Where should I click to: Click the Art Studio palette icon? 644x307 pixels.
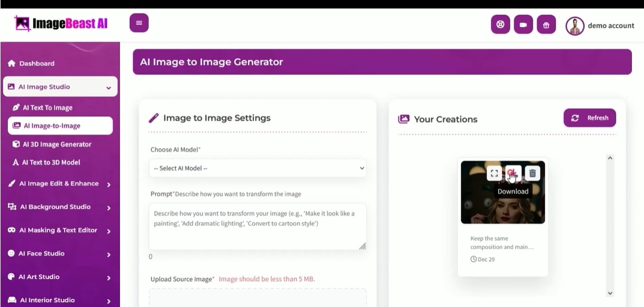tap(11, 277)
